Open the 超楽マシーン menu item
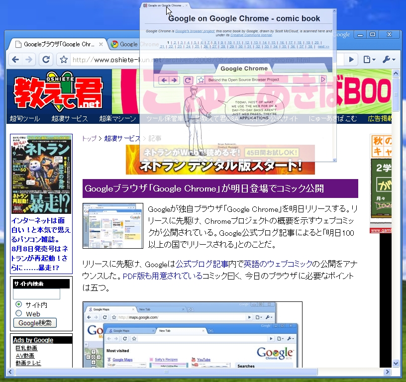 tap(117, 118)
